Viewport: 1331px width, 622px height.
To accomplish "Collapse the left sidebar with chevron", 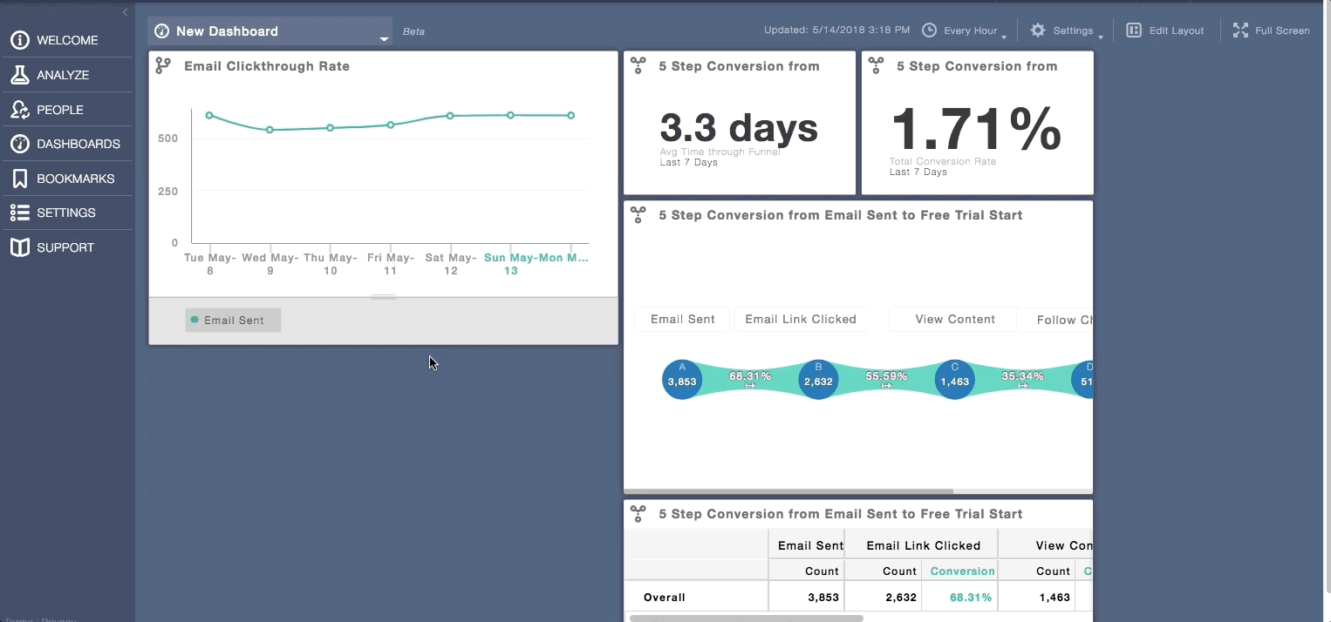I will tap(125, 12).
